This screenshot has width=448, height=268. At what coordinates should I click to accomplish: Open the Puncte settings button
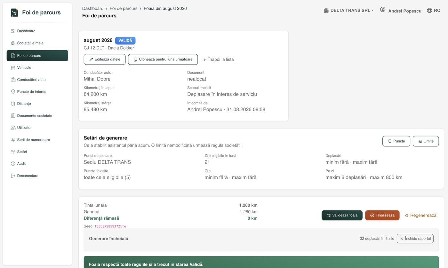[x=396, y=141]
